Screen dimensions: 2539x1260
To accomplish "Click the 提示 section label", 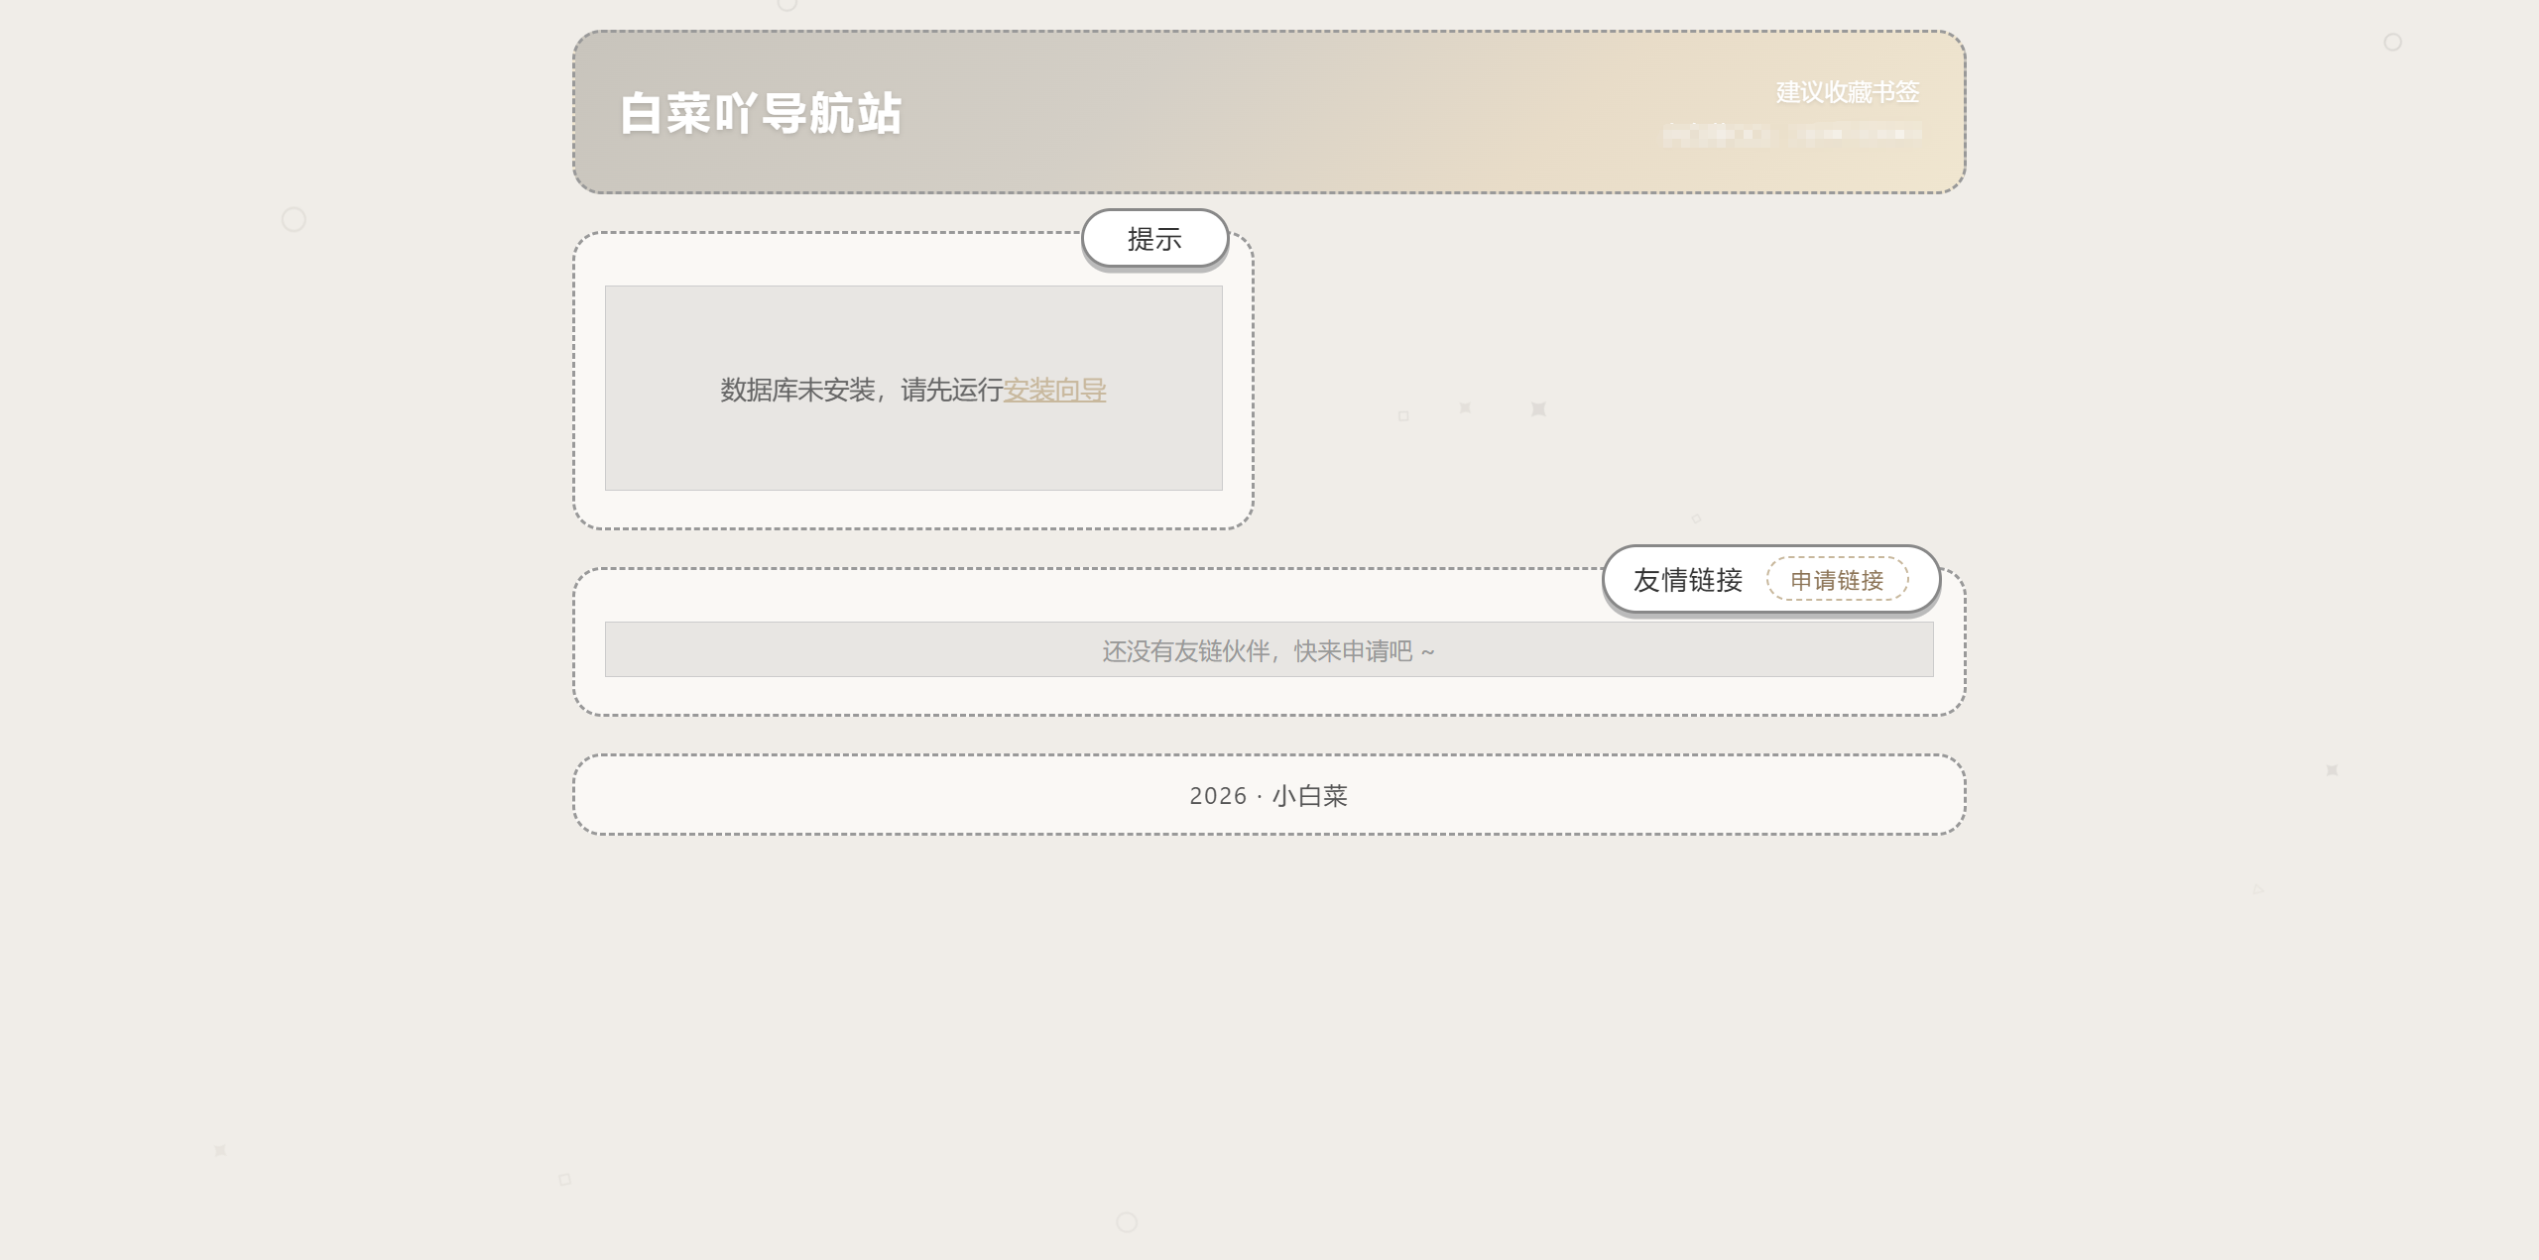I will pyautogui.click(x=1154, y=239).
